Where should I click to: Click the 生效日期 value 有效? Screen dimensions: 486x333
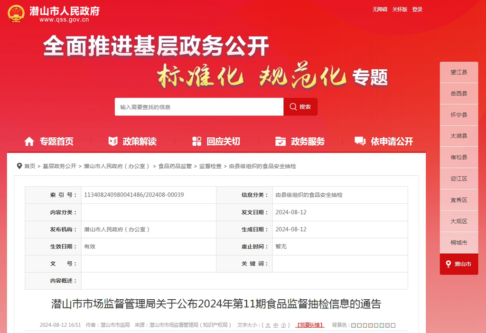click(x=90, y=247)
